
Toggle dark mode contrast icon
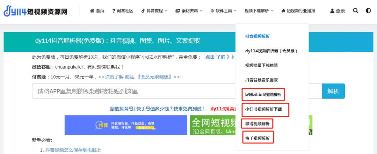[x=368, y=11]
